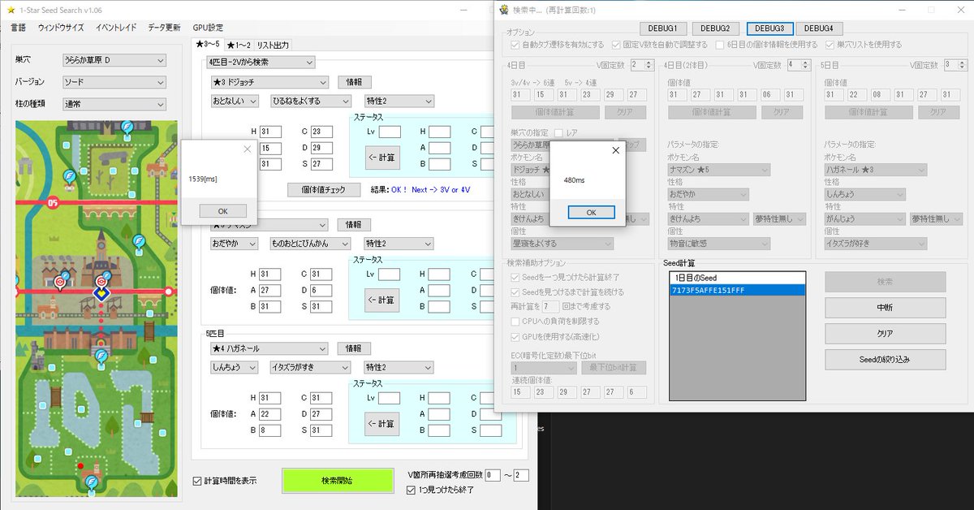The height and width of the screenshot is (510, 974).
Task: Select seed row 7173F5AFFE151FFF
Action: (x=737, y=290)
